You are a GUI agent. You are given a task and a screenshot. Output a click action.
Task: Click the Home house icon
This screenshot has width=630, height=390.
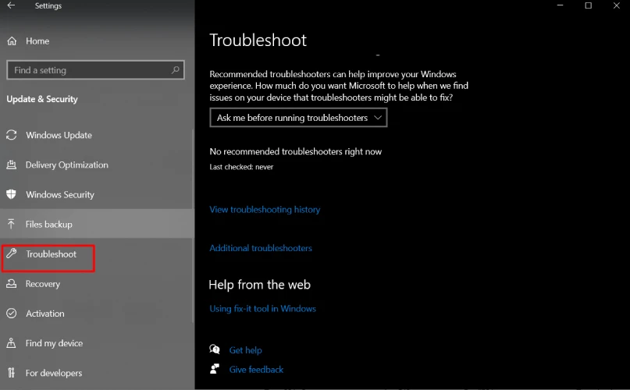tap(12, 41)
